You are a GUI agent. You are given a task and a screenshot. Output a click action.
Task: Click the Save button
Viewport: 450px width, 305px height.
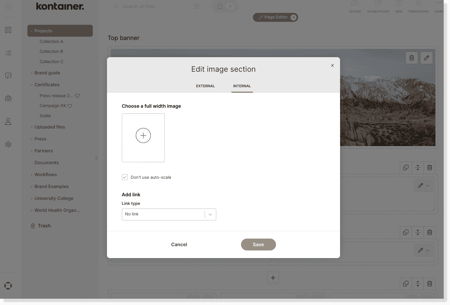tap(258, 245)
